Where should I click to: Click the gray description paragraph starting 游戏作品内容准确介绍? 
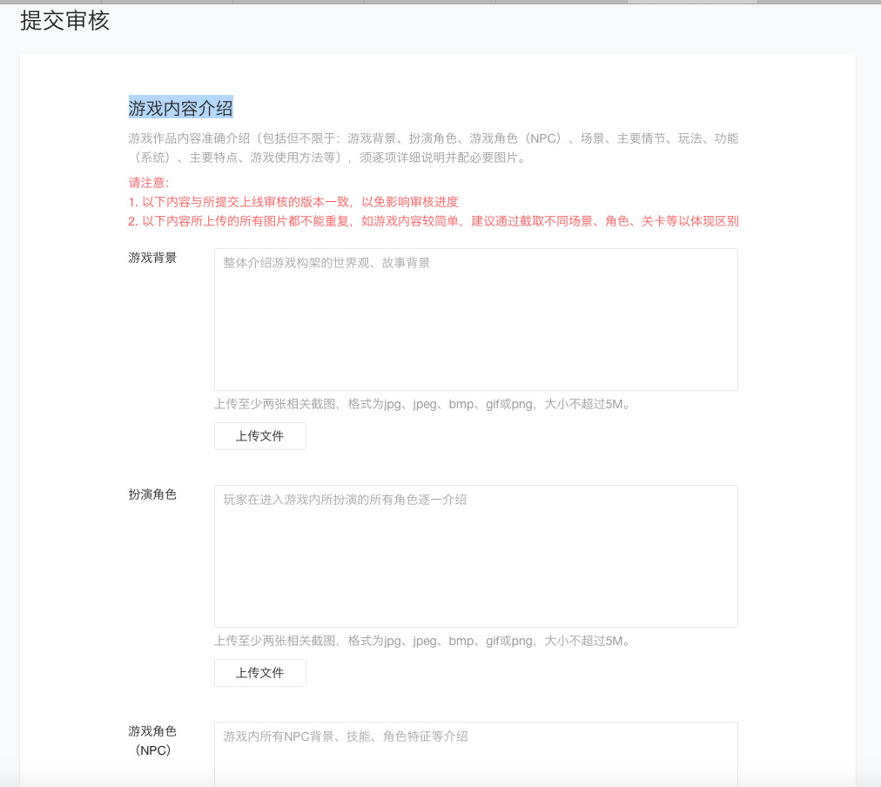coord(434,148)
